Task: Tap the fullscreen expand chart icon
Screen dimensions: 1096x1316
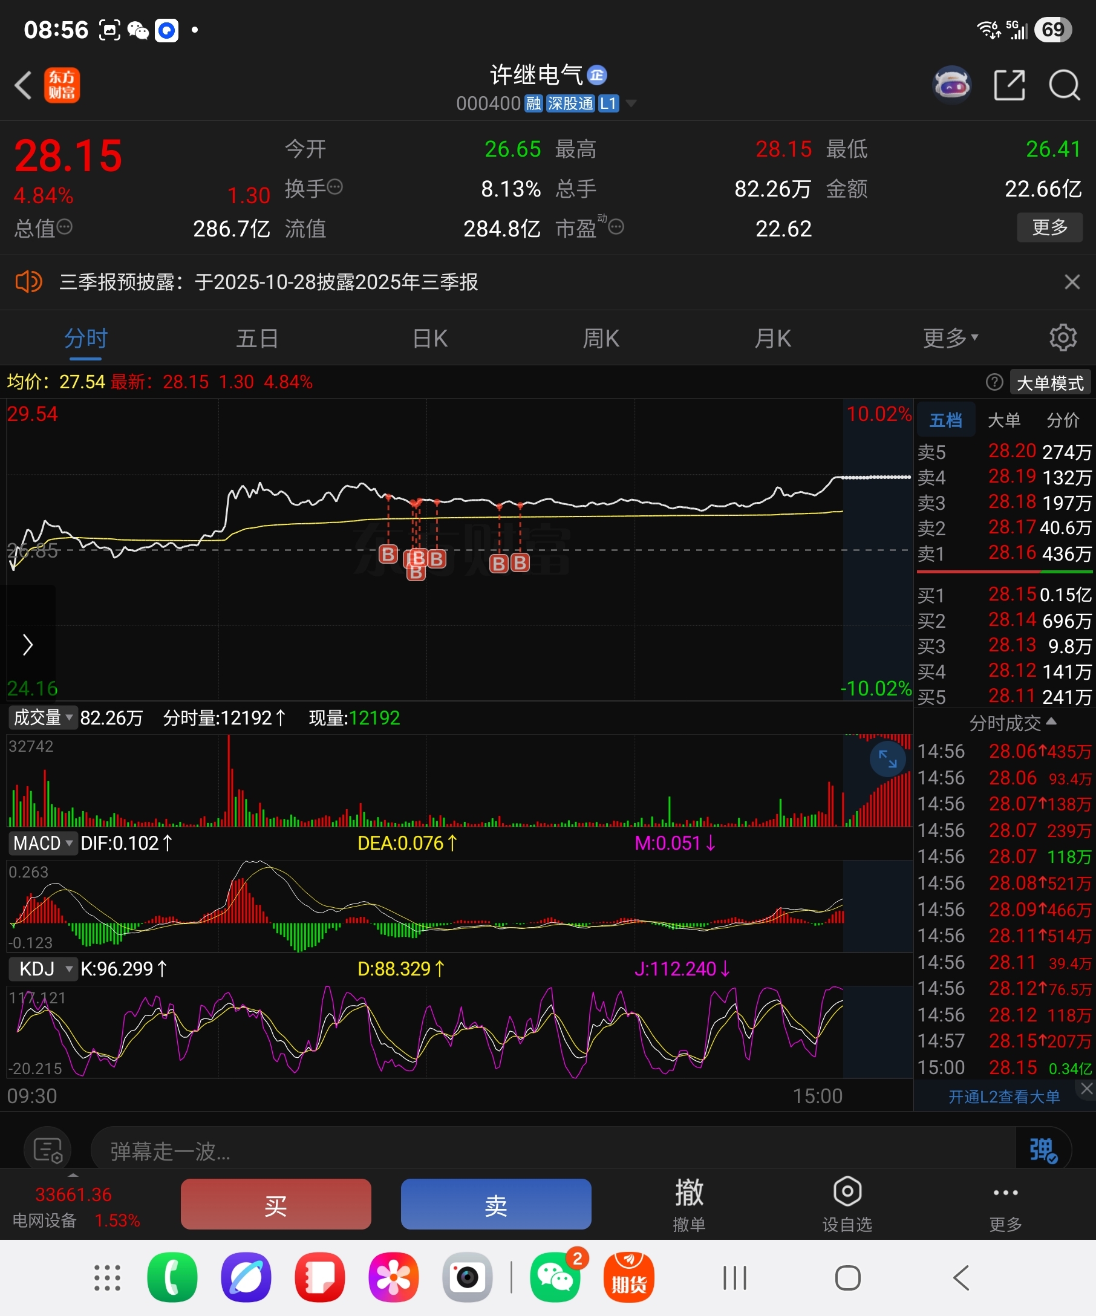Action: tap(888, 759)
